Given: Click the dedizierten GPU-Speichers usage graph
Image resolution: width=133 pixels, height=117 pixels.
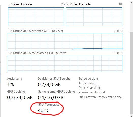Looking at the screenshot, I should [65, 41].
